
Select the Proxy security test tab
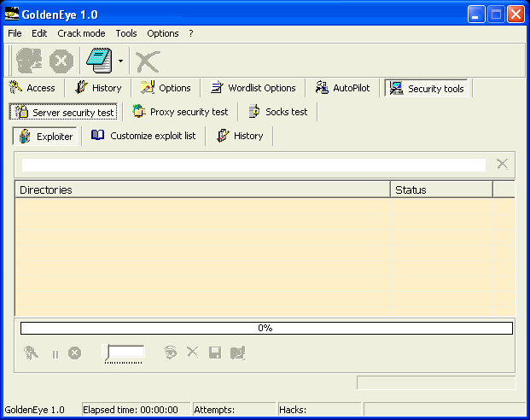click(180, 112)
